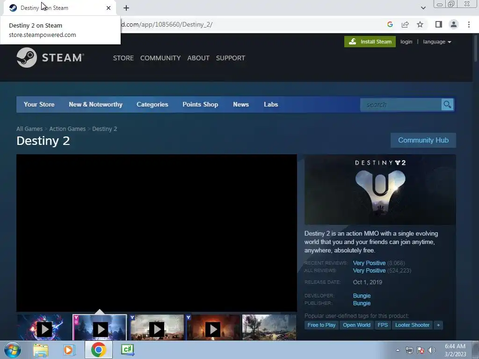Open the ABOUT menu item

point(198,58)
